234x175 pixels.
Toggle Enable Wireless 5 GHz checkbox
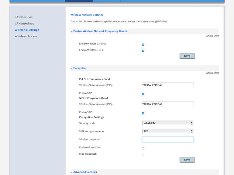pyautogui.click(x=143, y=51)
